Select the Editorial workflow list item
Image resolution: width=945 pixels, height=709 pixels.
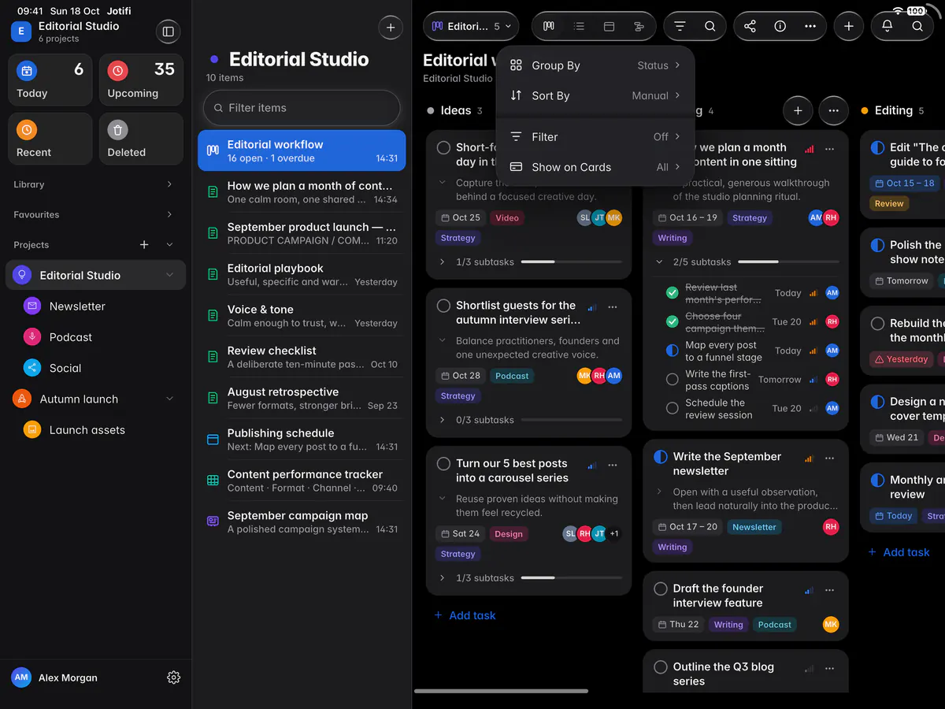pyautogui.click(x=302, y=150)
